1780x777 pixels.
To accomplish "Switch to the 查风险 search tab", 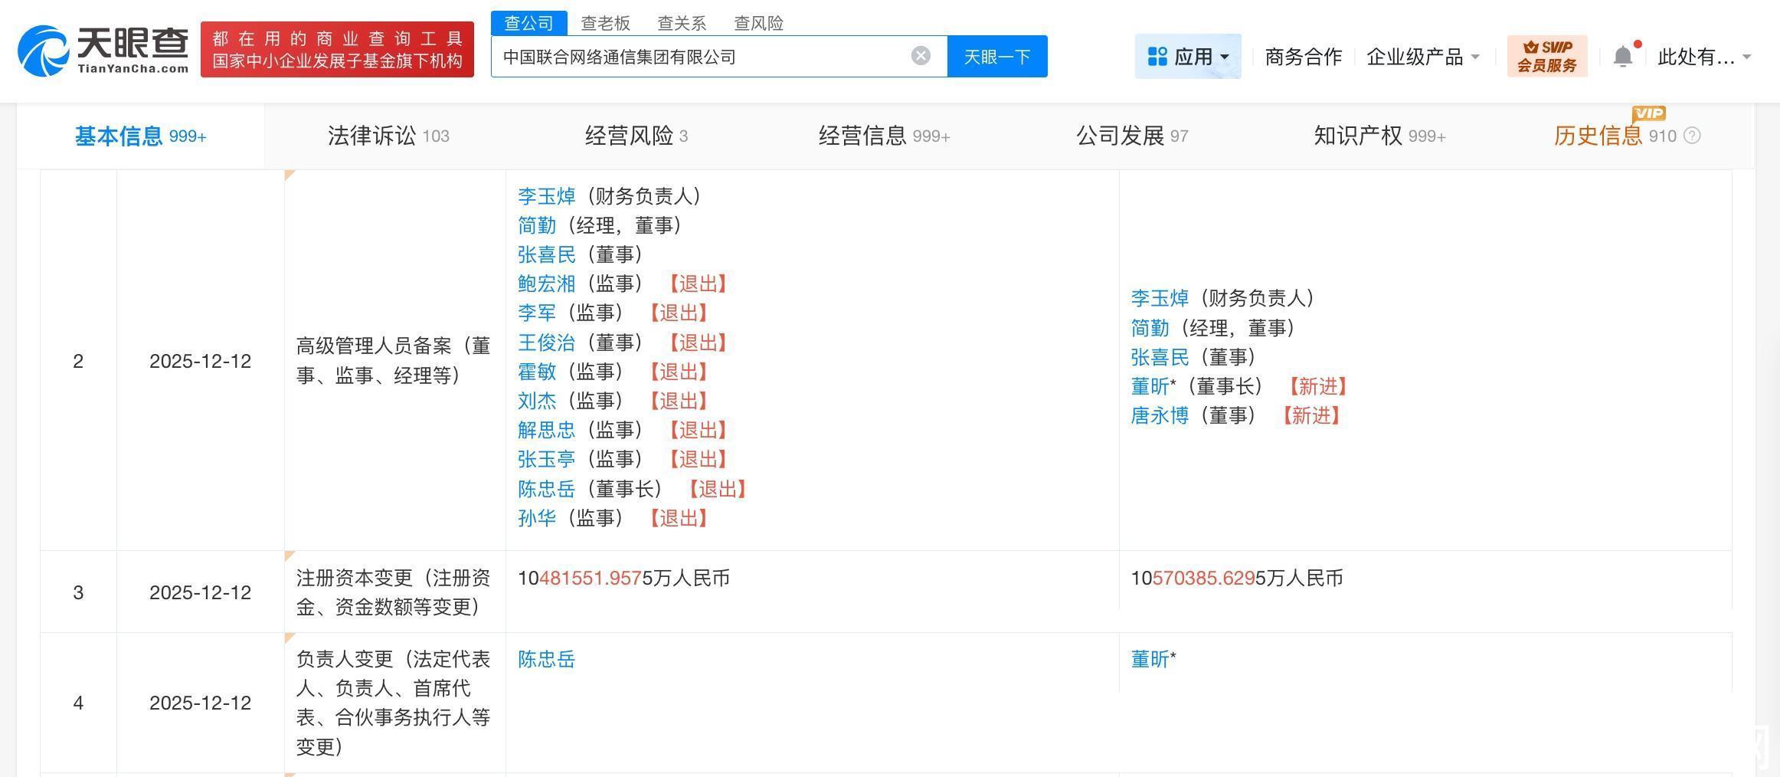I will [758, 23].
